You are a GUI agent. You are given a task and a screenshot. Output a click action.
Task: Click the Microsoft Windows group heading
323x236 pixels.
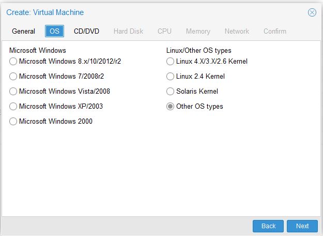pos(38,50)
